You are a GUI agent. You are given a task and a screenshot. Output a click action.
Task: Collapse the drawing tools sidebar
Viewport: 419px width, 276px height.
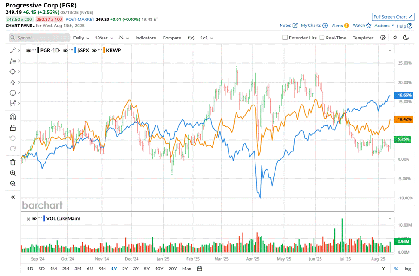click(13, 197)
